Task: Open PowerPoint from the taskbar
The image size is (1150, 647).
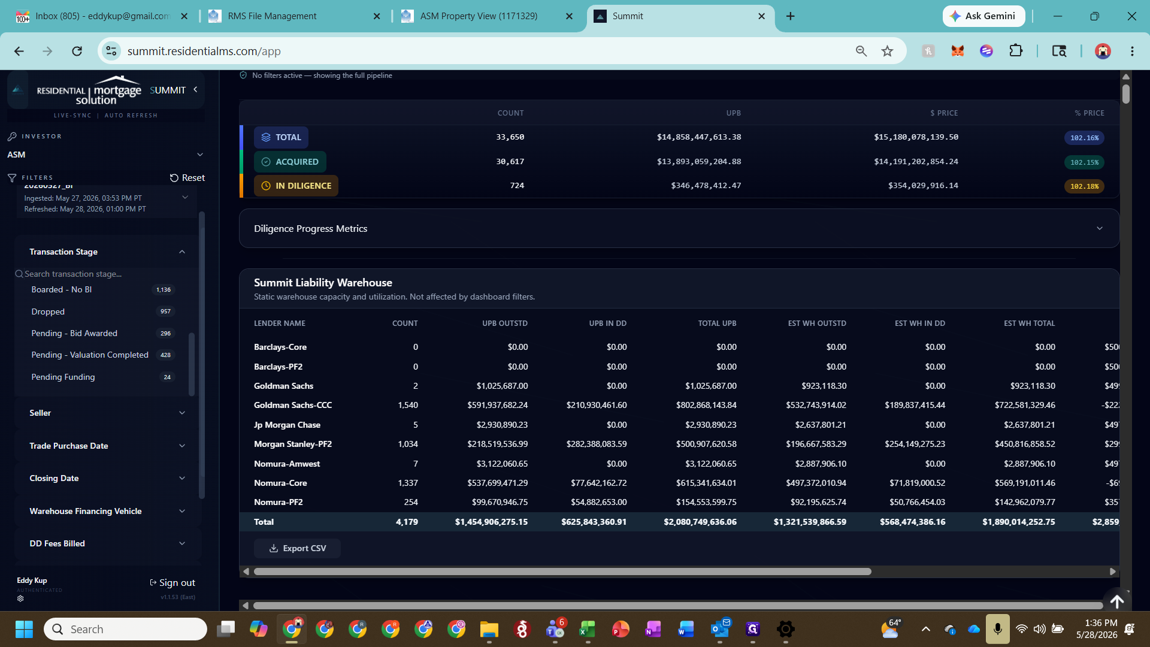Action: tap(621, 629)
